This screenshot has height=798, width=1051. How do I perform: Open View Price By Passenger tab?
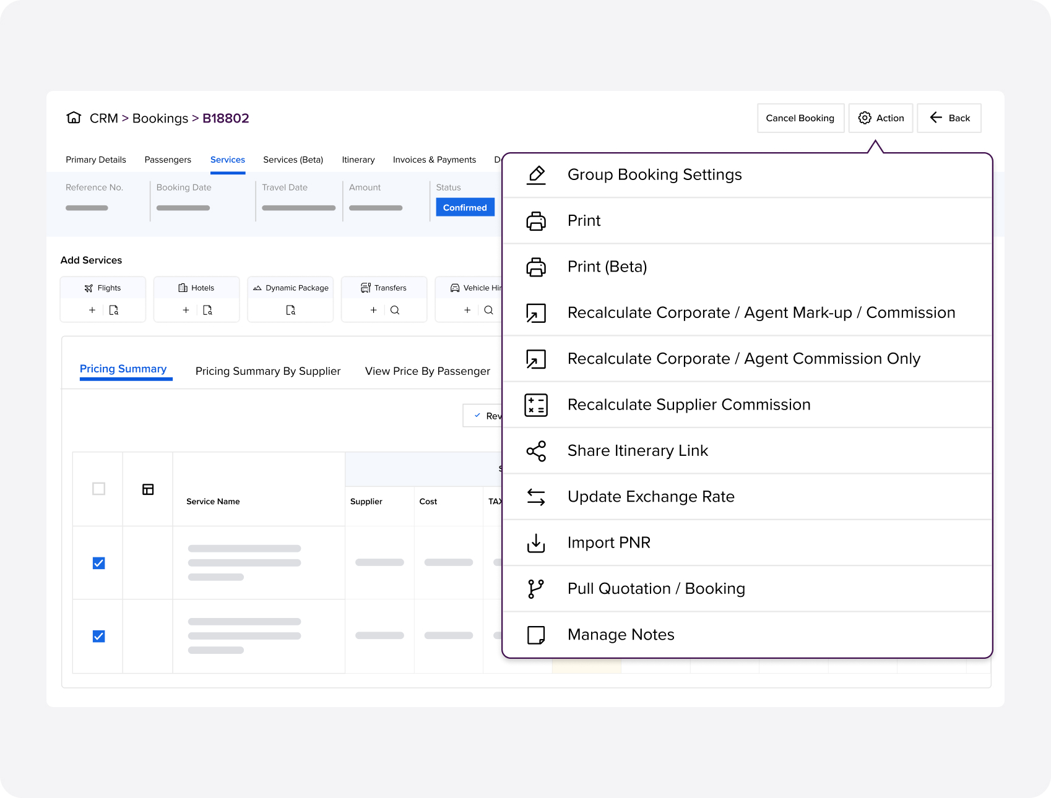pyautogui.click(x=428, y=371)
